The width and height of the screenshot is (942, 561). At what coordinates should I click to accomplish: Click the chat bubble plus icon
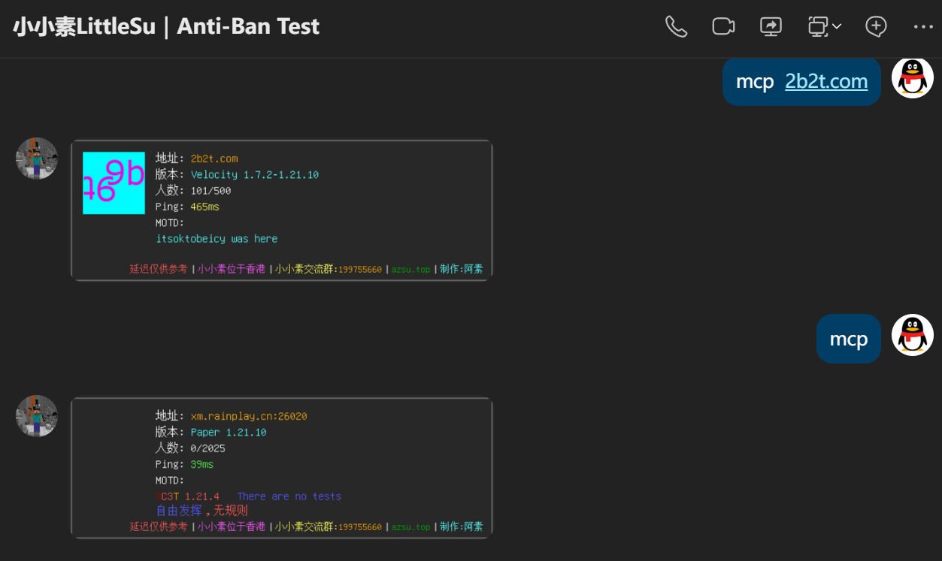coord(876,26)
